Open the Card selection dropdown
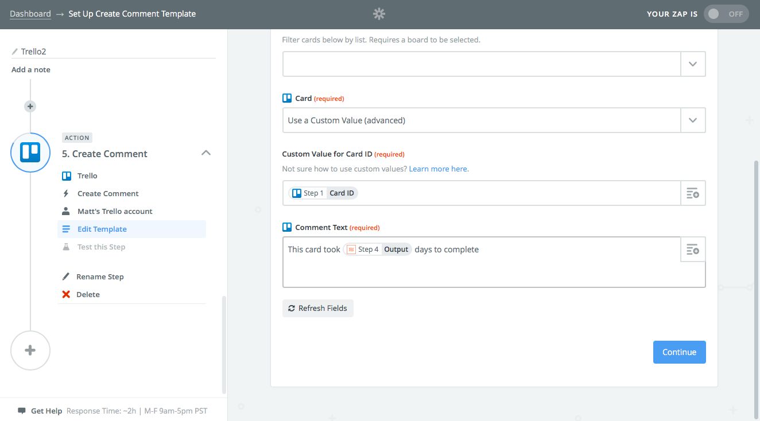 [x=693, y=120]
